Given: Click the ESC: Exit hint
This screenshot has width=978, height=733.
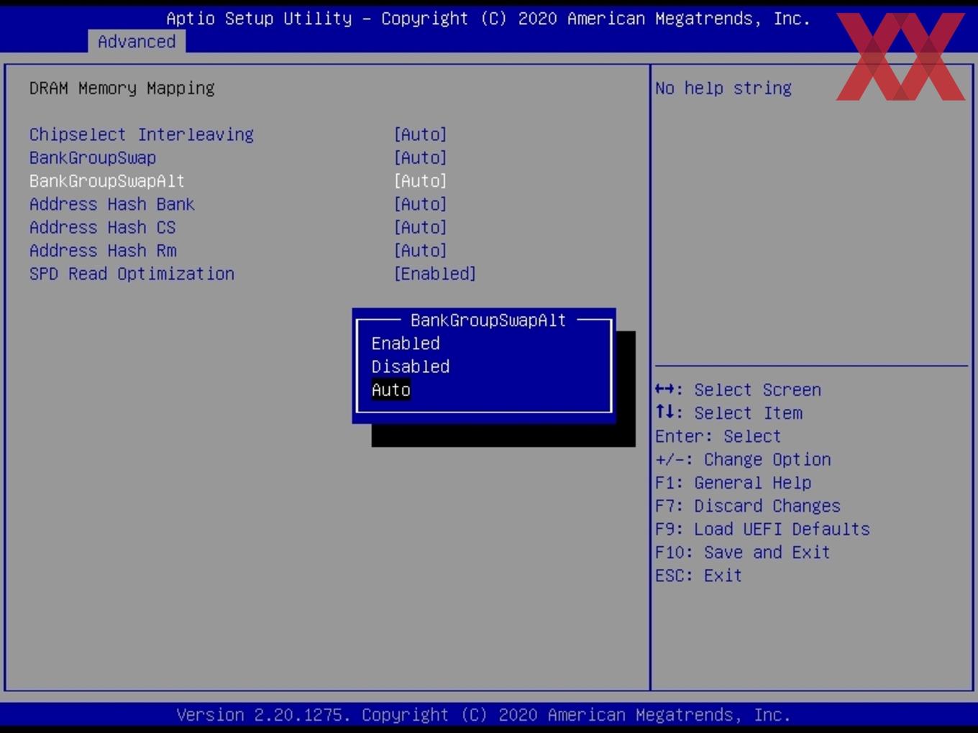Looking at the screenshot, I should [698, 576].
